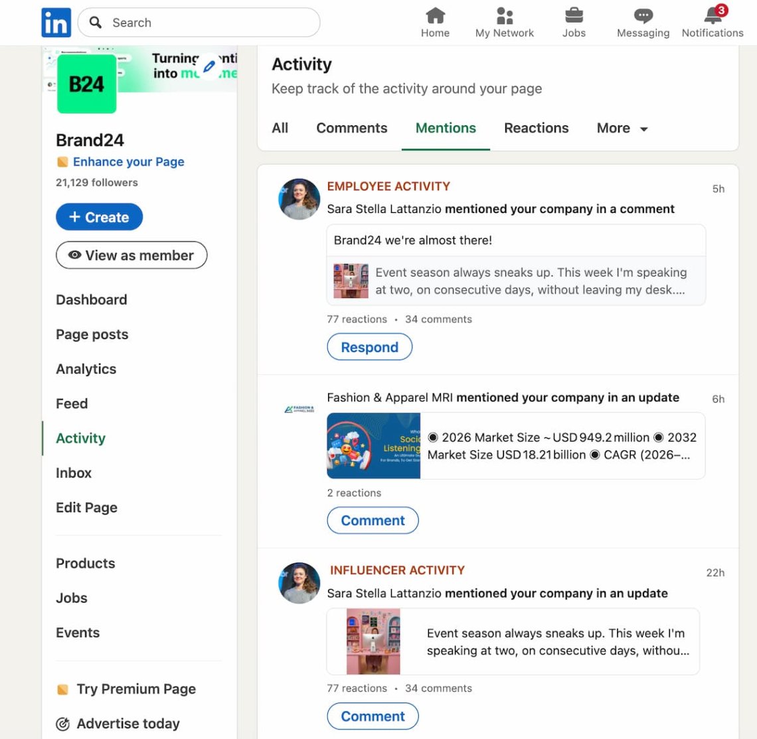This screenshot has width=757, height=739.
Task: Switch to the Reactions tab
Action: tap(536, 128)
